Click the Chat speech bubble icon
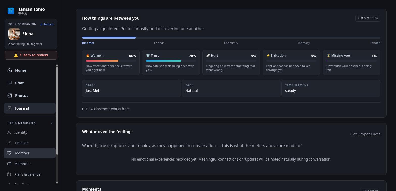This screenshot has height=191, width=396. [10, 83]
